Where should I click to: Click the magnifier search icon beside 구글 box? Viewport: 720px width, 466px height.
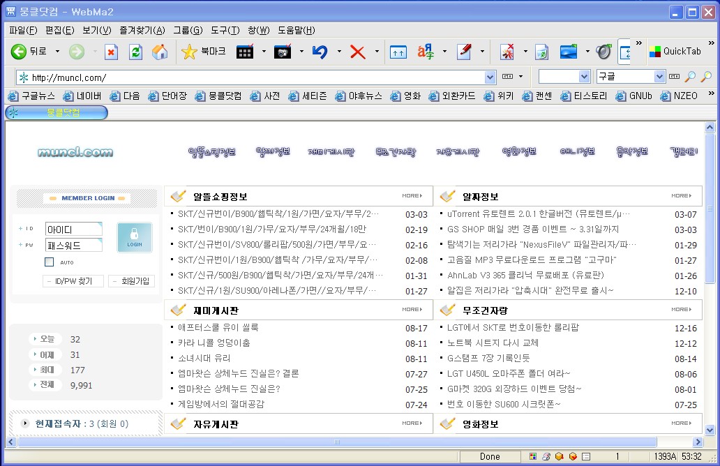click(690, 77)
